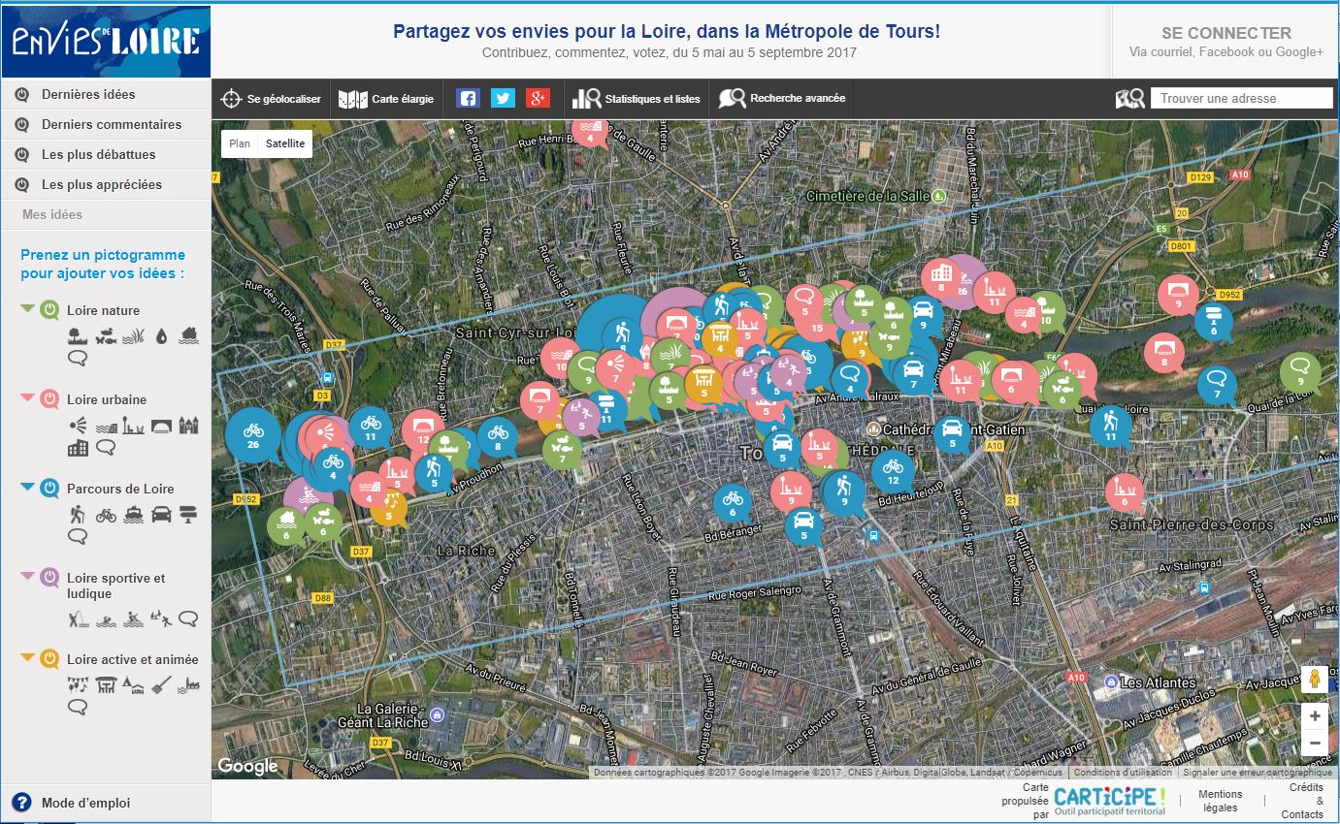Click the Facebook share icon
The width and height of the screenshot is (1340, 824).
(469, 98)
